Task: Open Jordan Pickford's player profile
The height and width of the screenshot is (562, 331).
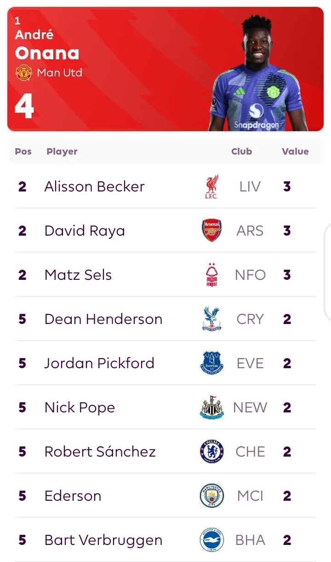Action: [99, 363]
